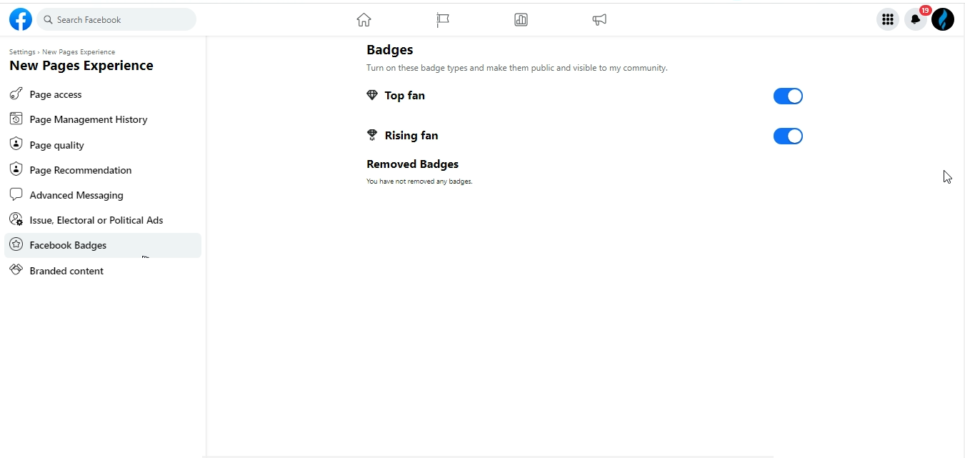Open the Facebook Home icon

364,19
